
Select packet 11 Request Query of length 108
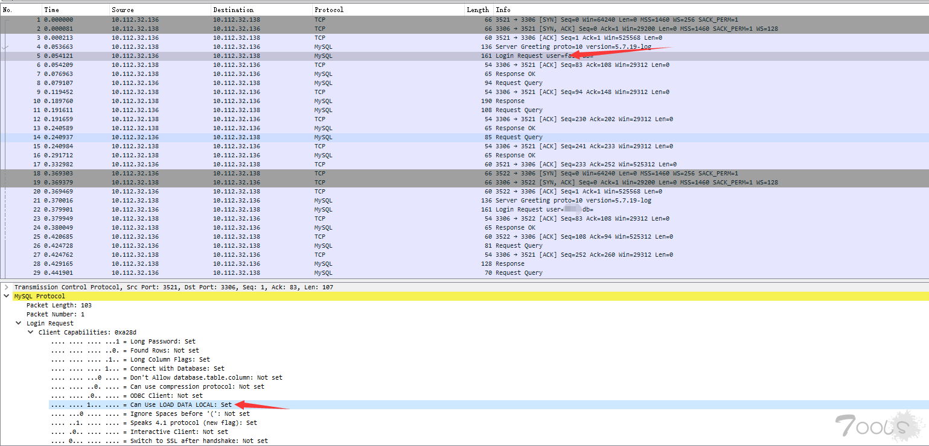click(464, 110)
